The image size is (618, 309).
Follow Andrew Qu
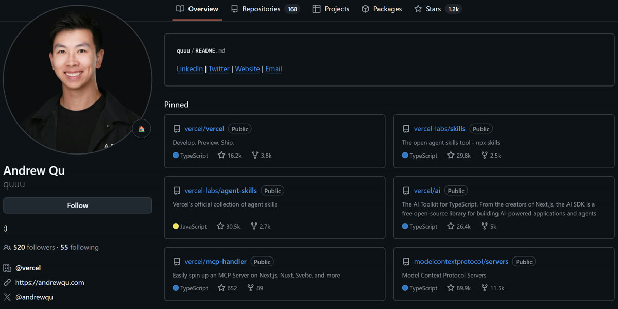click(78, 205)
